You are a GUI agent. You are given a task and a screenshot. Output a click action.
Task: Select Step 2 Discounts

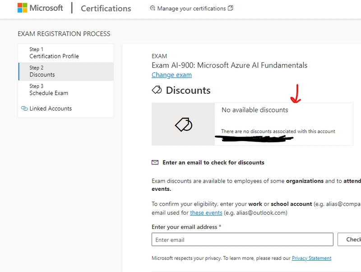pos(42,71)
